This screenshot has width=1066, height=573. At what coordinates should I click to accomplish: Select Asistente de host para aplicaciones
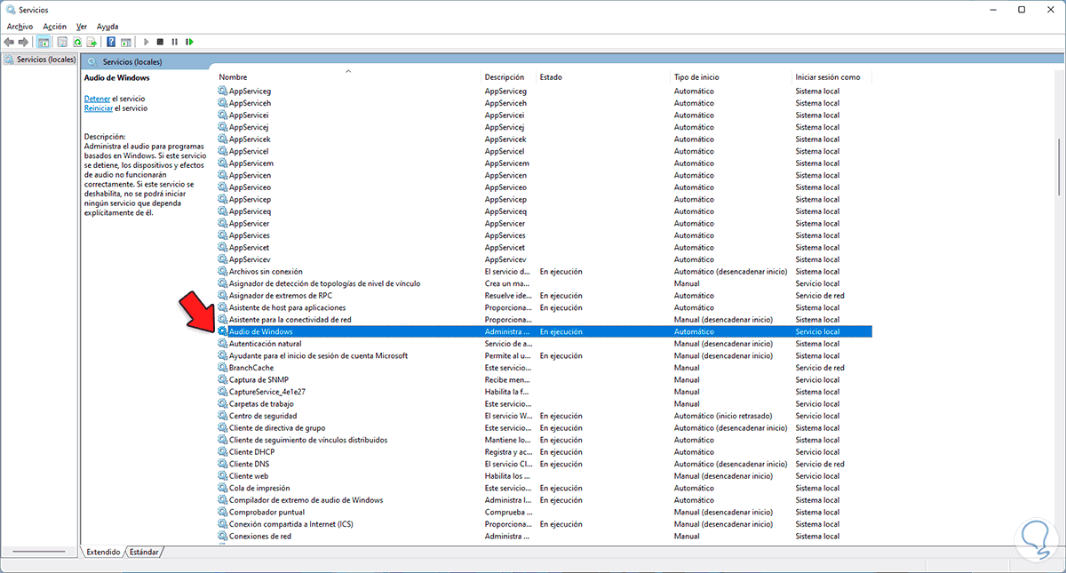287,307
